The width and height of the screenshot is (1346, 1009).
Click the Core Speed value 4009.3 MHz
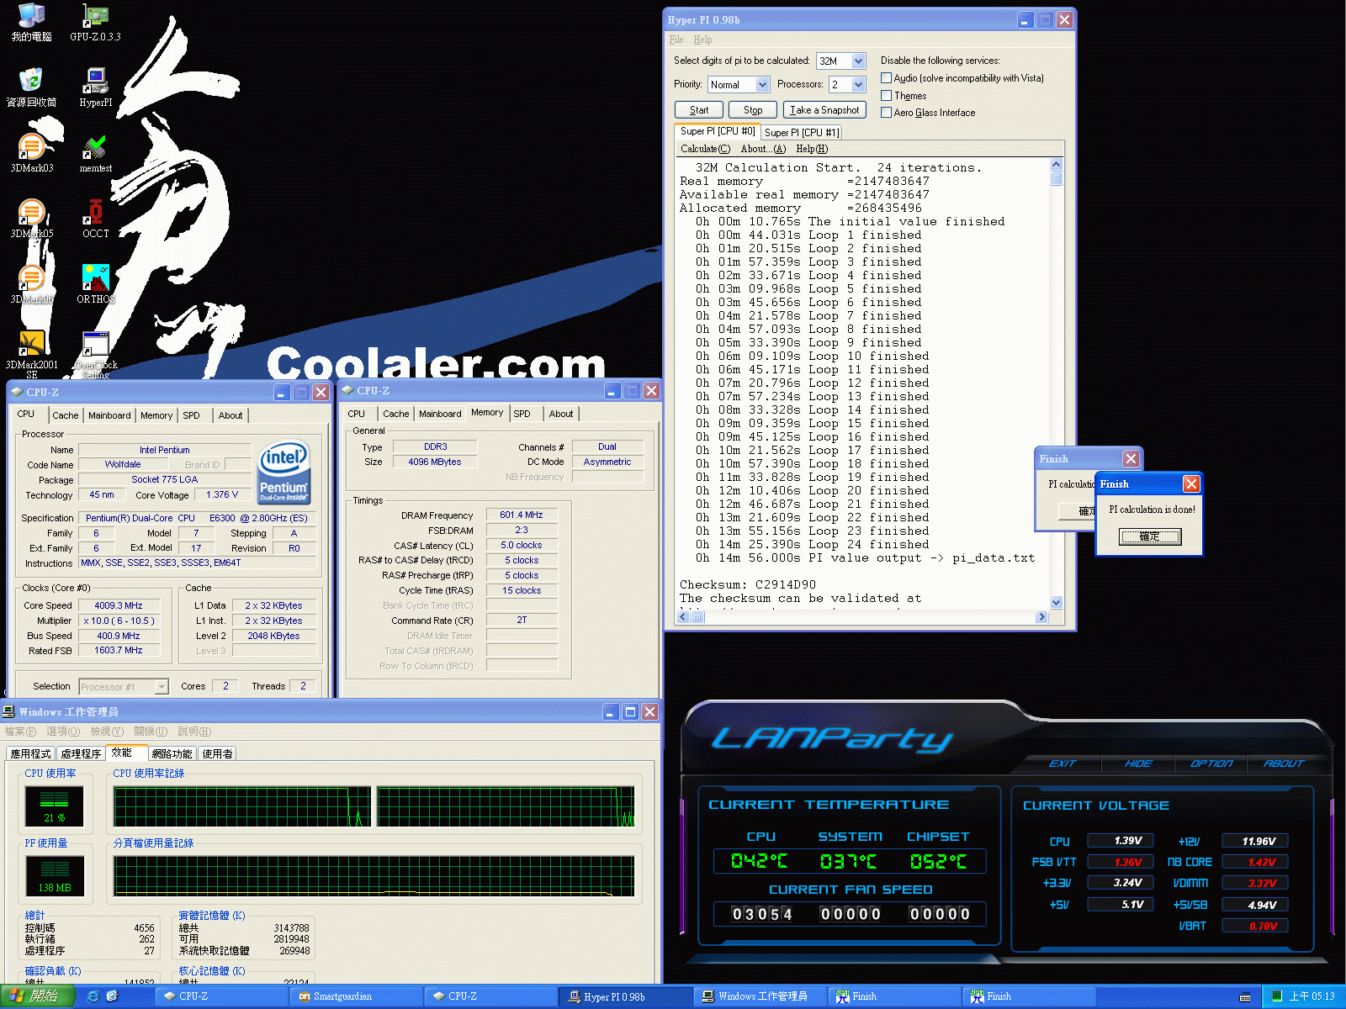(119, 605)
